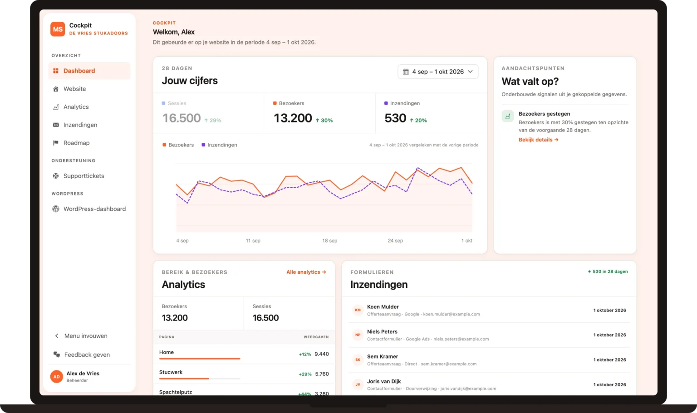Open Feedback geven
The width and height of the screenshot is (697, 413).
[x=89, y=355]
